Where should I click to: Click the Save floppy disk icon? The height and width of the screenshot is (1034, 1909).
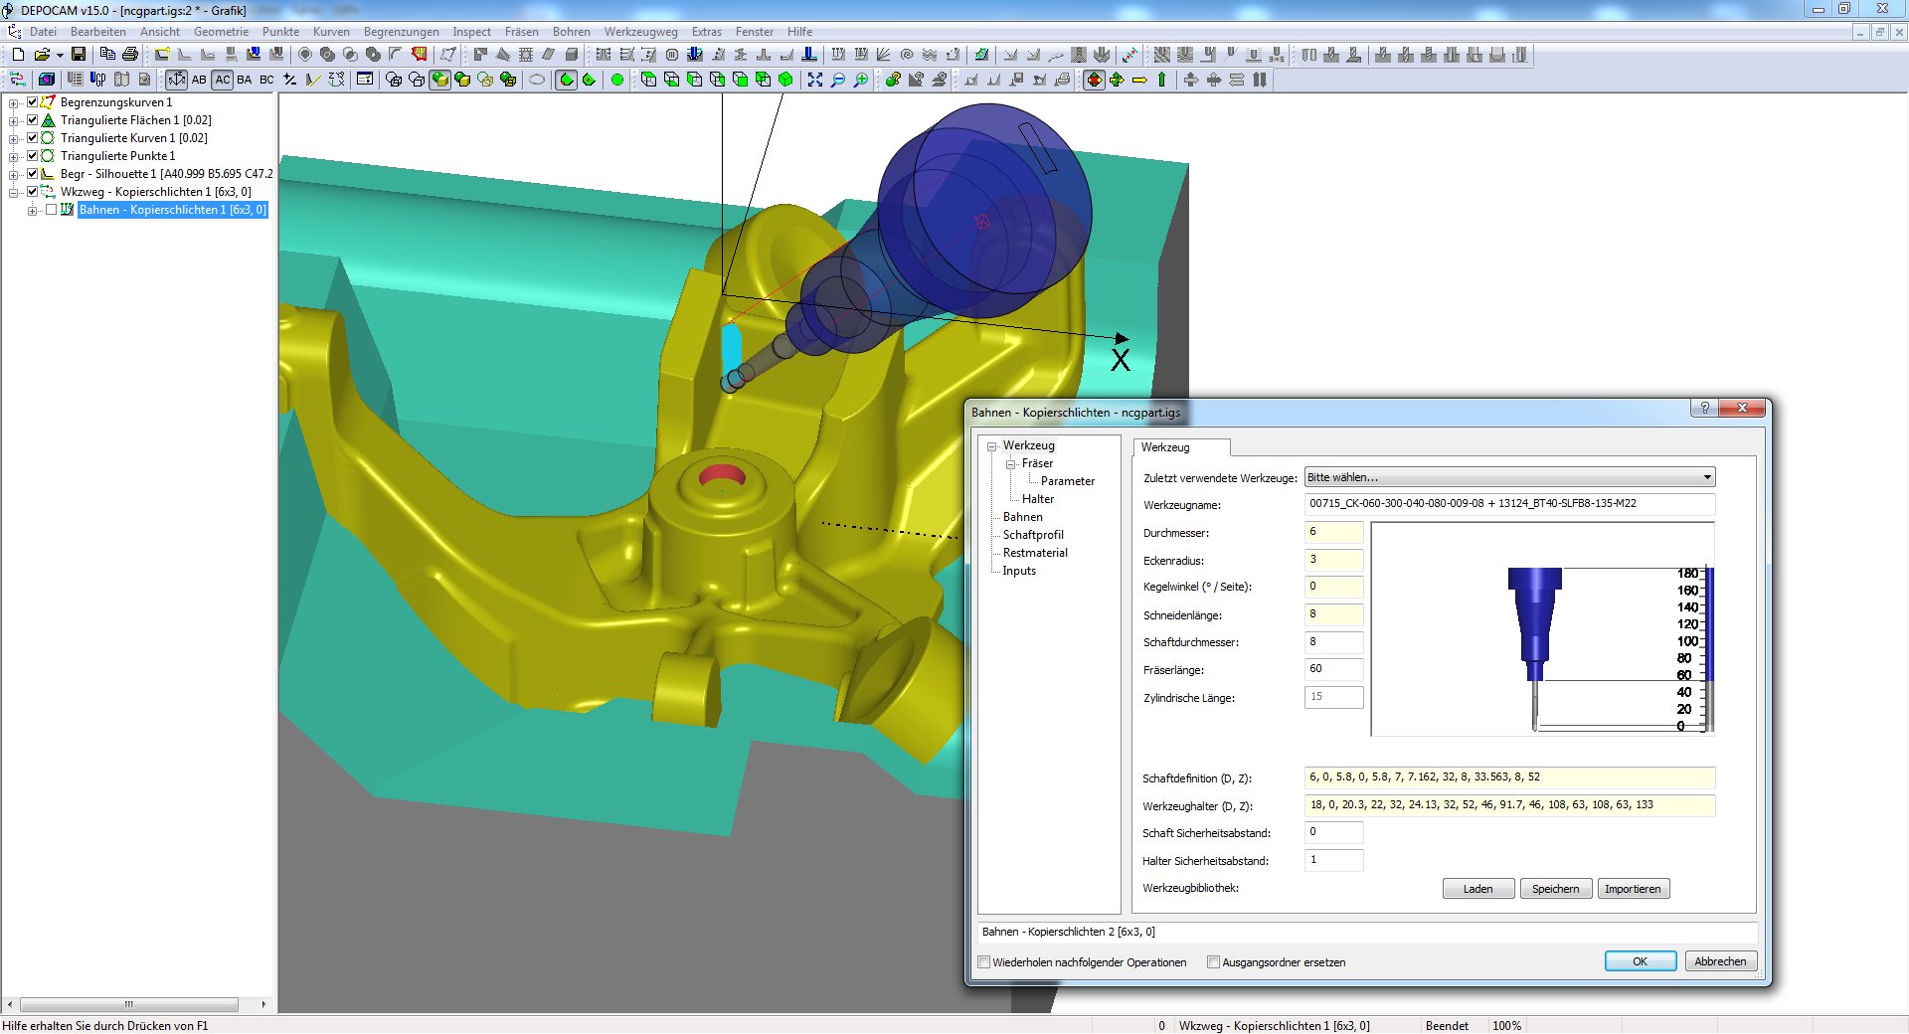click(x=79, y=55)
